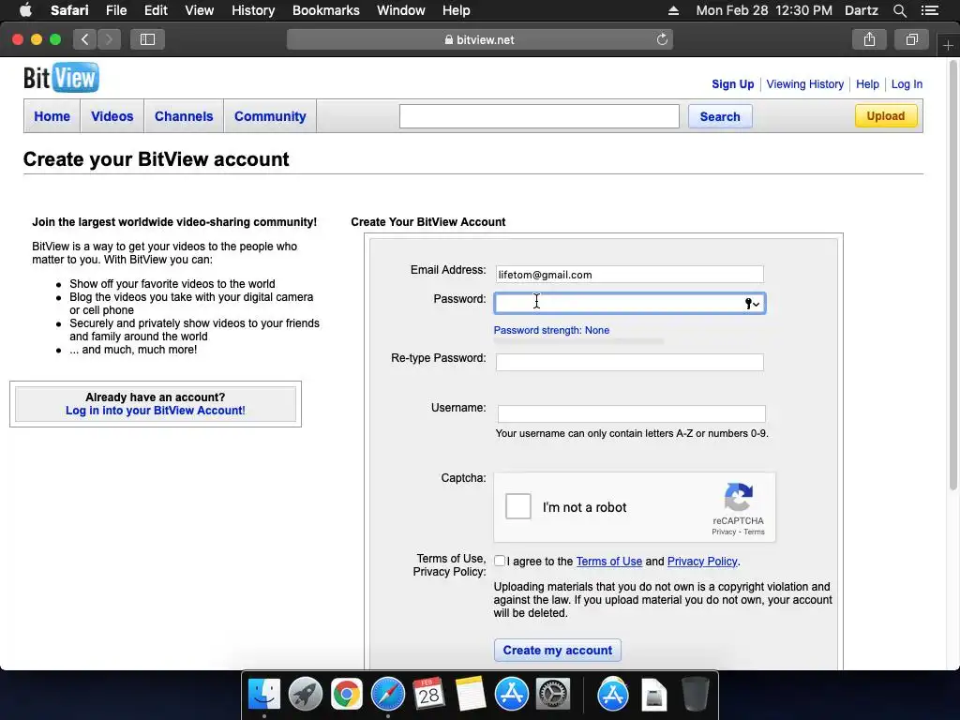Open the Help link in page header
Viewport: 960px width, 720px height.
867,83
